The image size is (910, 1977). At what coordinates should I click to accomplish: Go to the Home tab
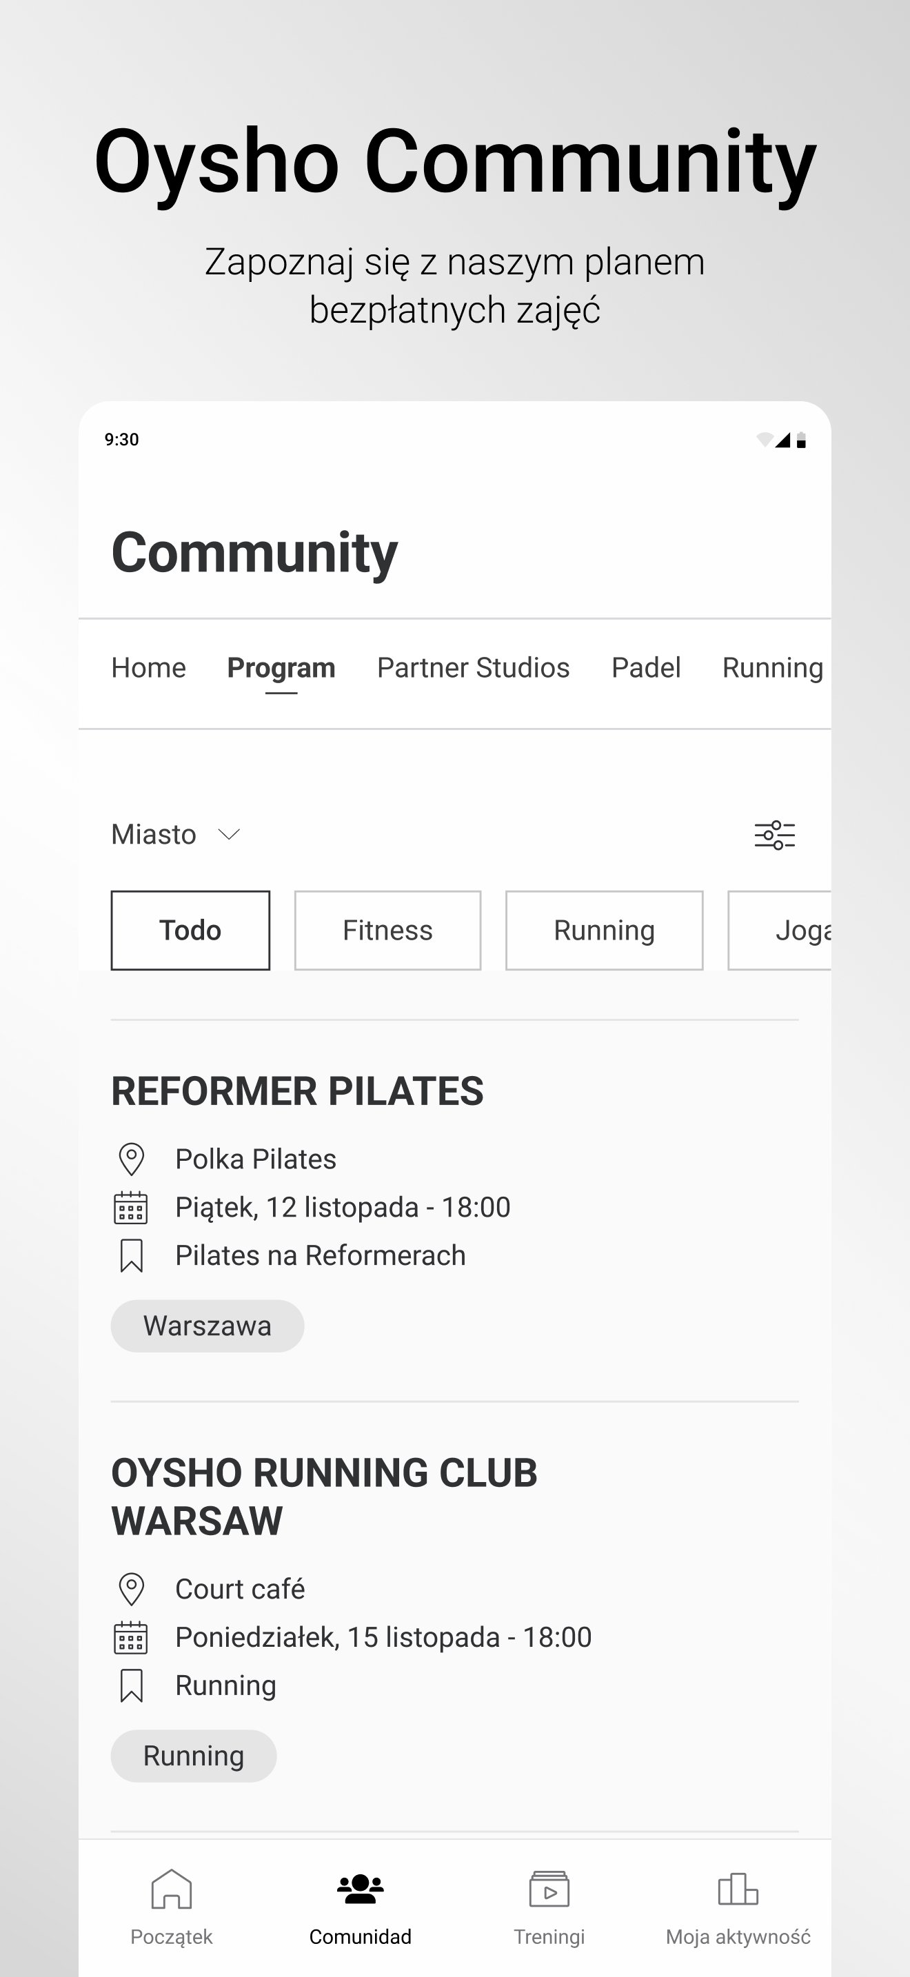148,668
